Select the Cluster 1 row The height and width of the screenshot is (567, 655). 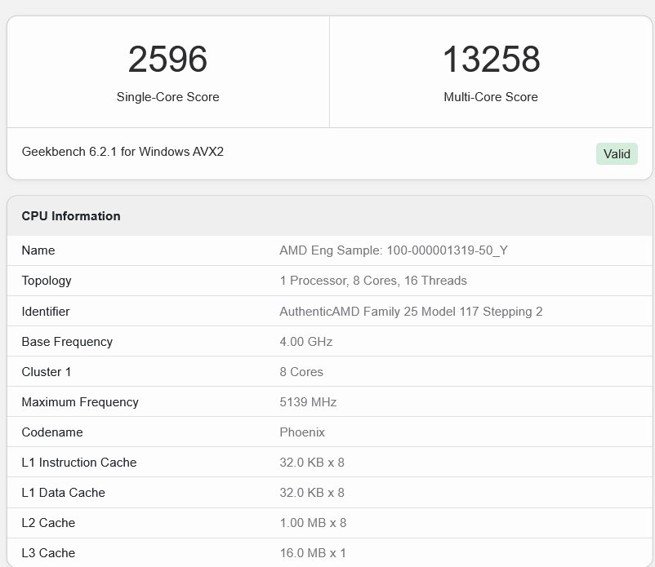pos(45,371)
